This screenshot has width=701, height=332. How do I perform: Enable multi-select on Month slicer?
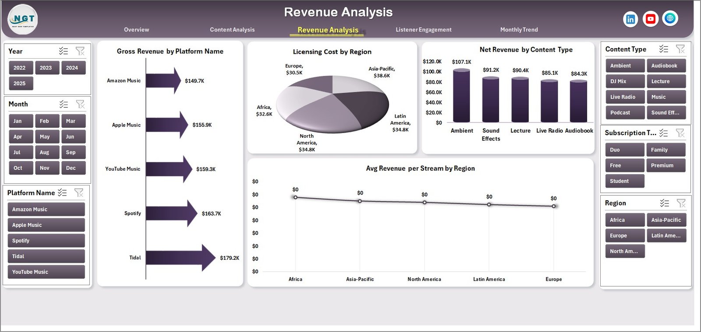coord(64,104)
